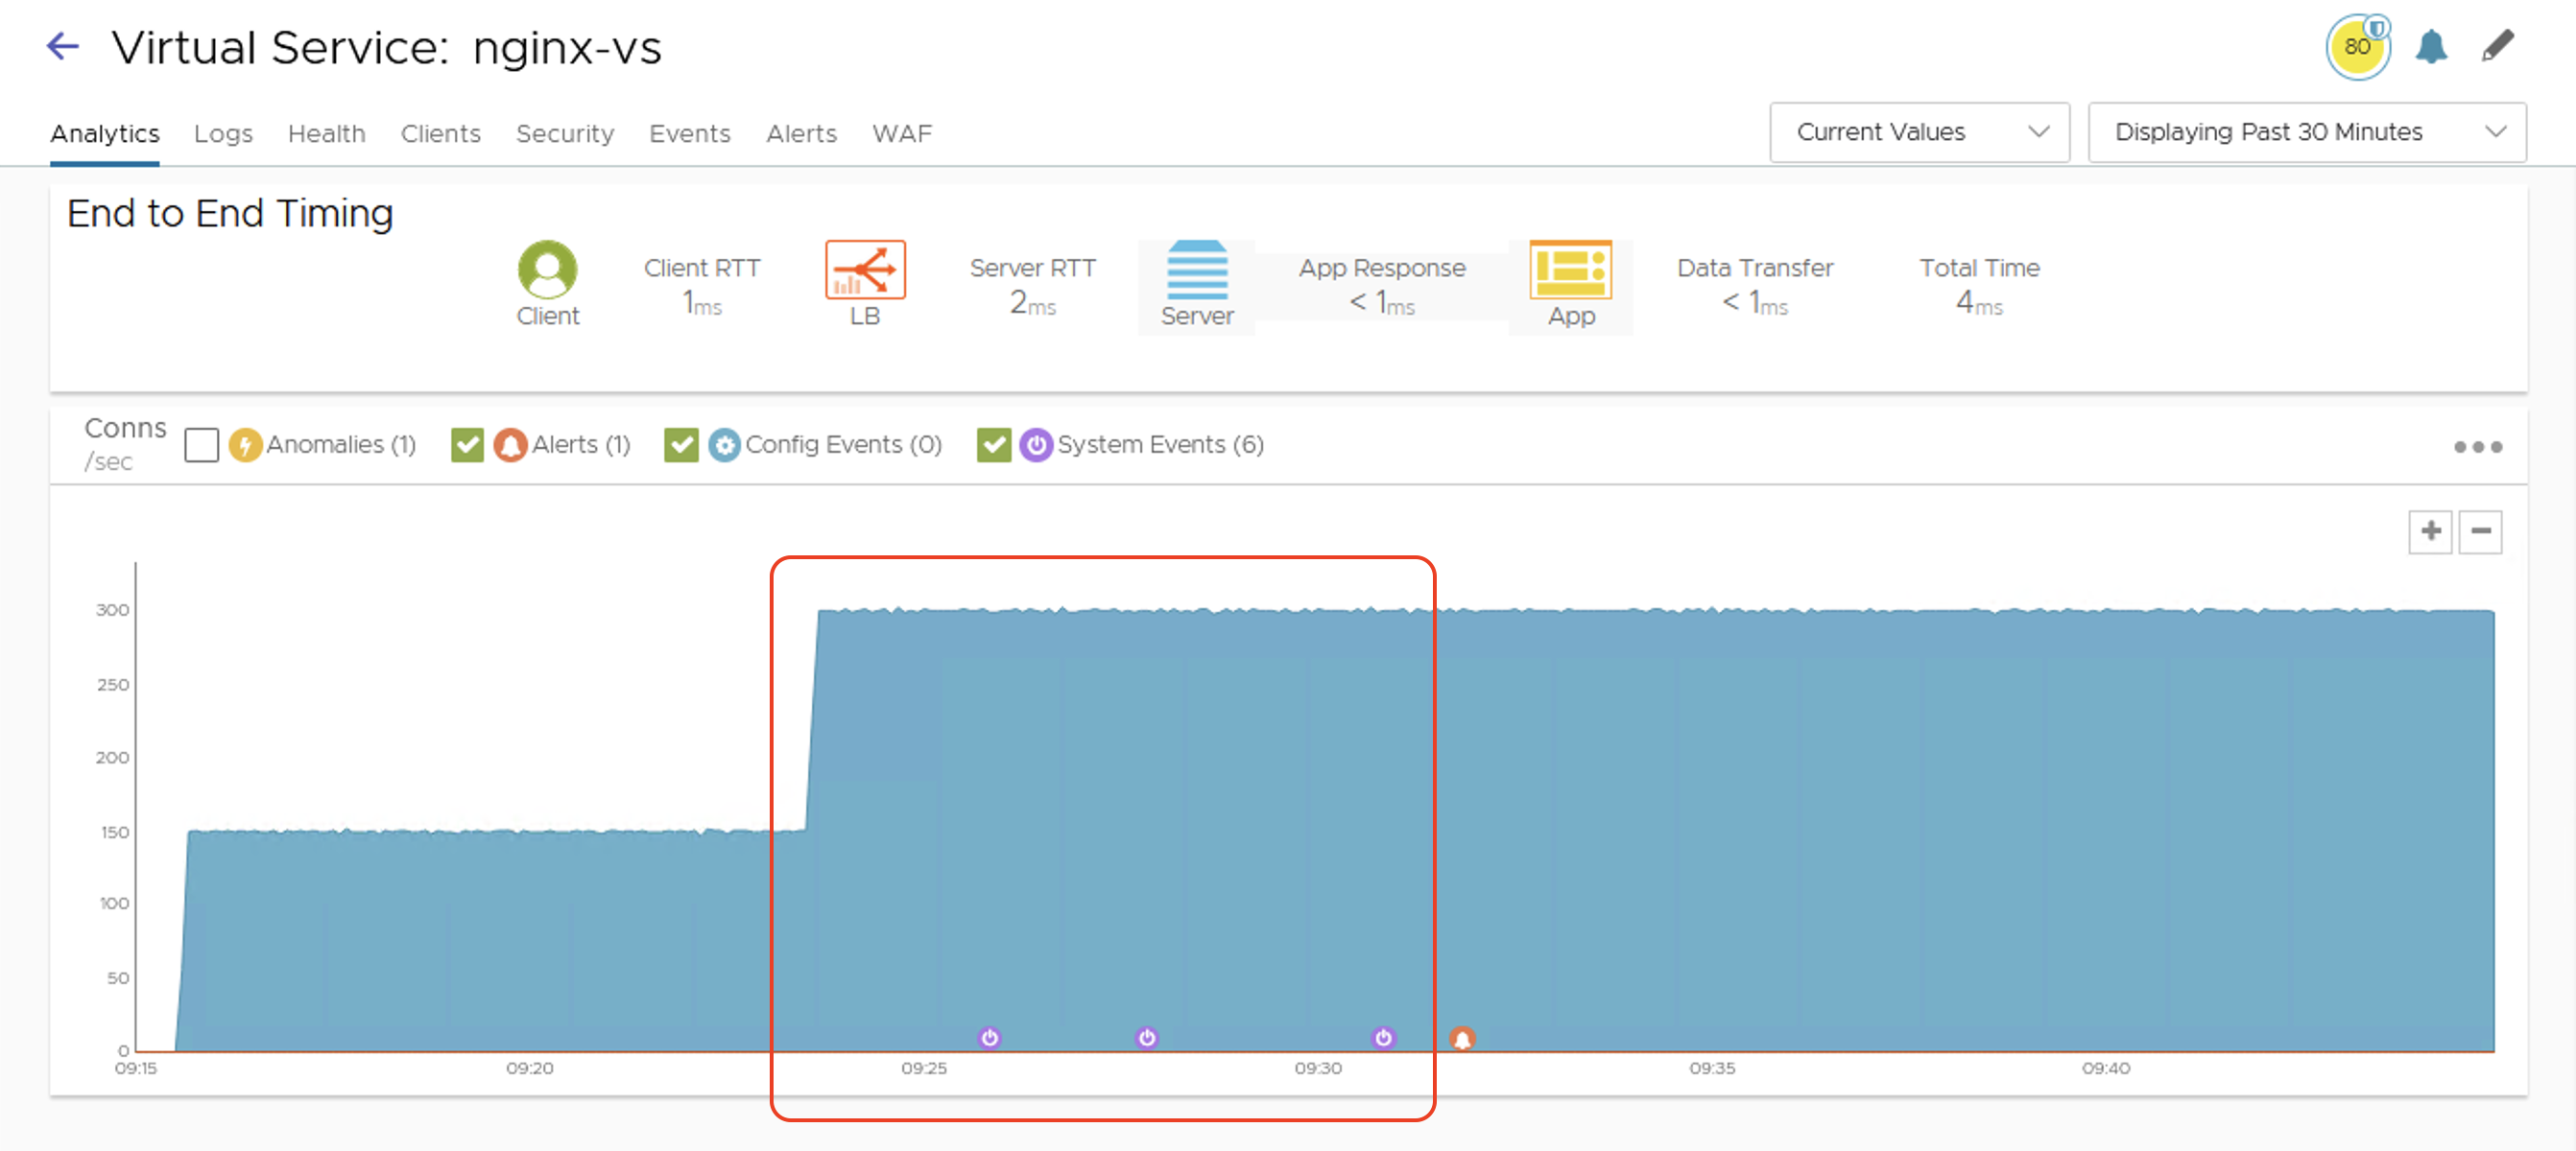Zoom in chart with plus button
The image size is (2576, 1151).
pos(2430,531)
